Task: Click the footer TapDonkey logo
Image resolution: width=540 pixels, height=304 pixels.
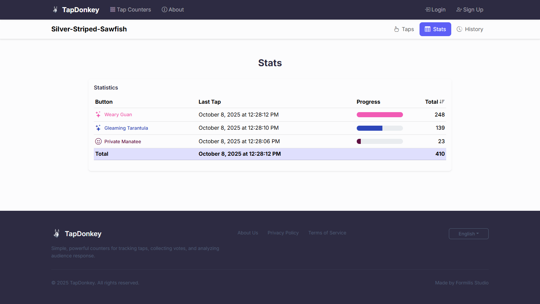Action: 57,233
